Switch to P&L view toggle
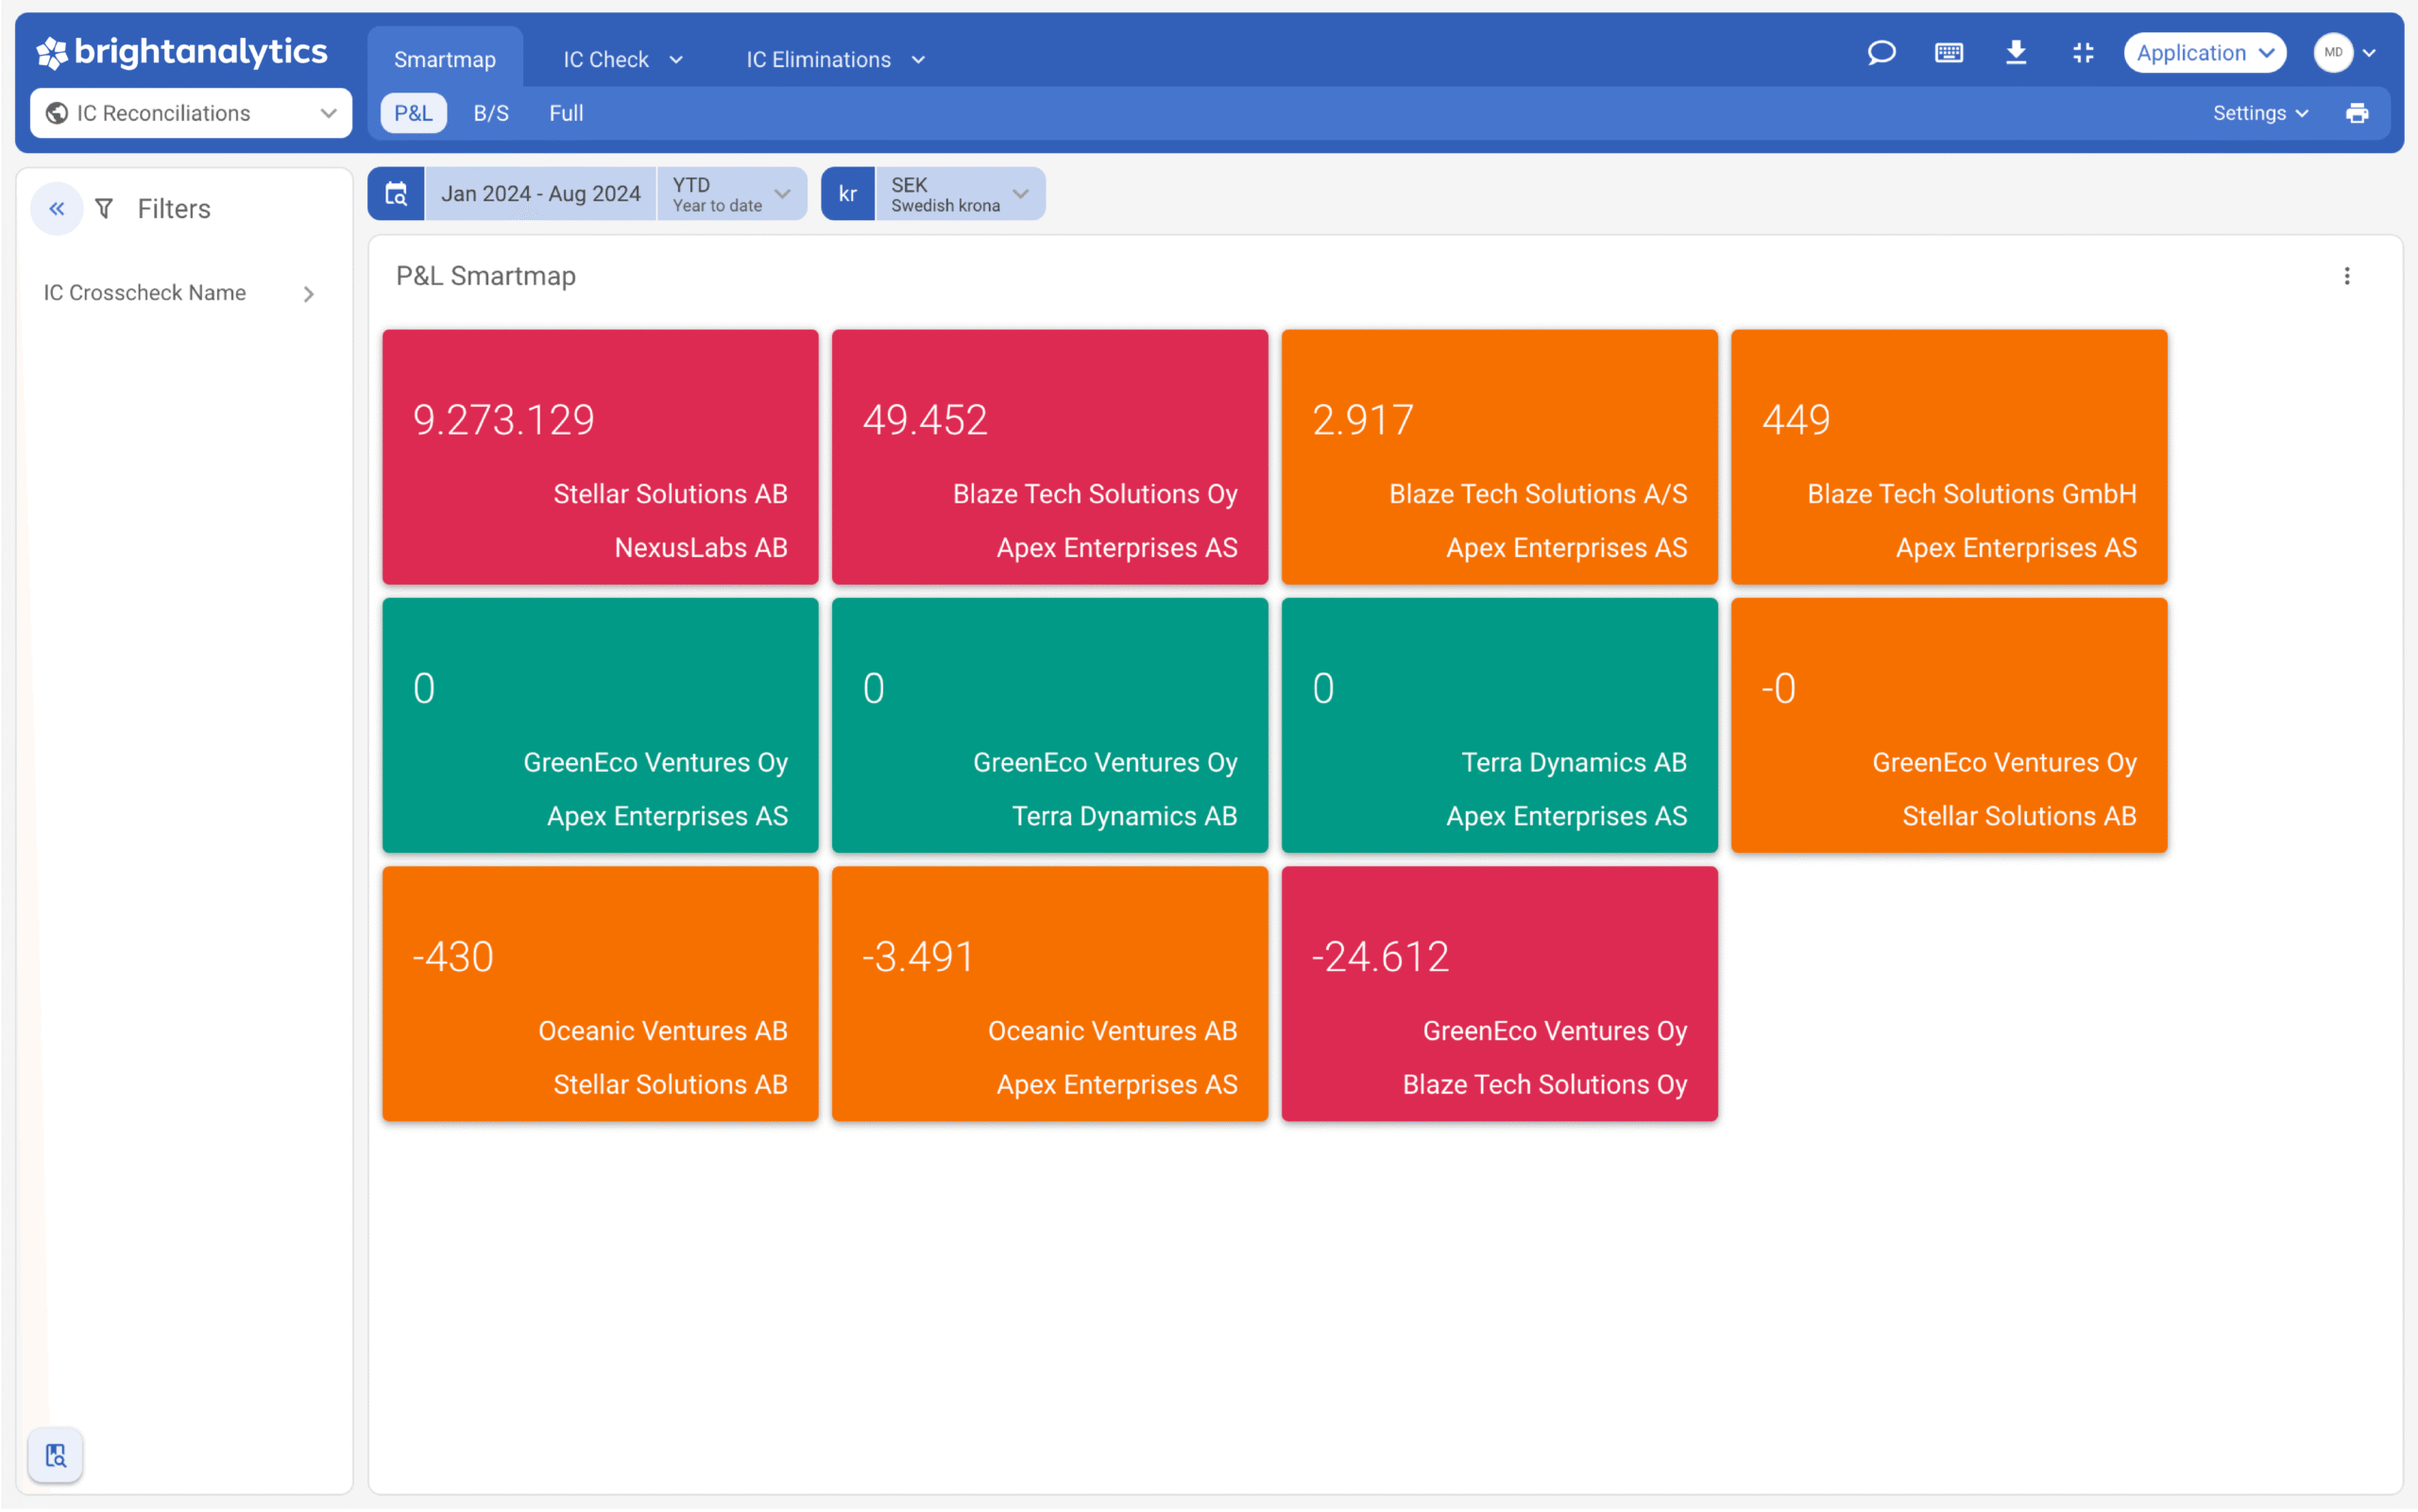2418x1512 pixels. point(413,113)
